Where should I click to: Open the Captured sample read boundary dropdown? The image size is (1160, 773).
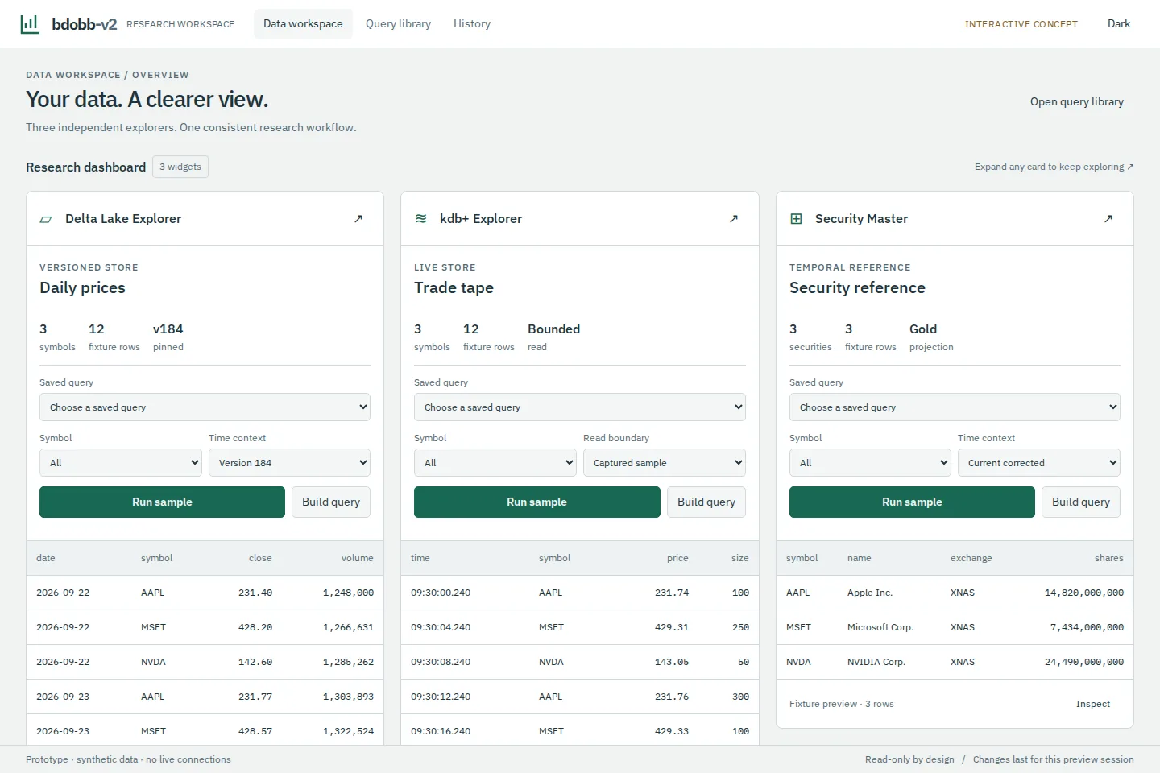(665, 463)
